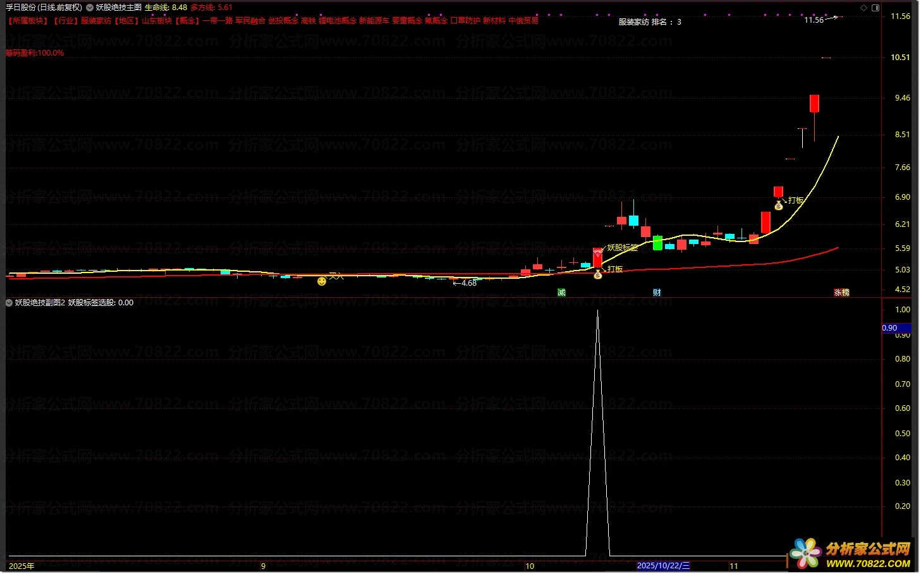Click the bright green candlestick

tap(657, 243)
